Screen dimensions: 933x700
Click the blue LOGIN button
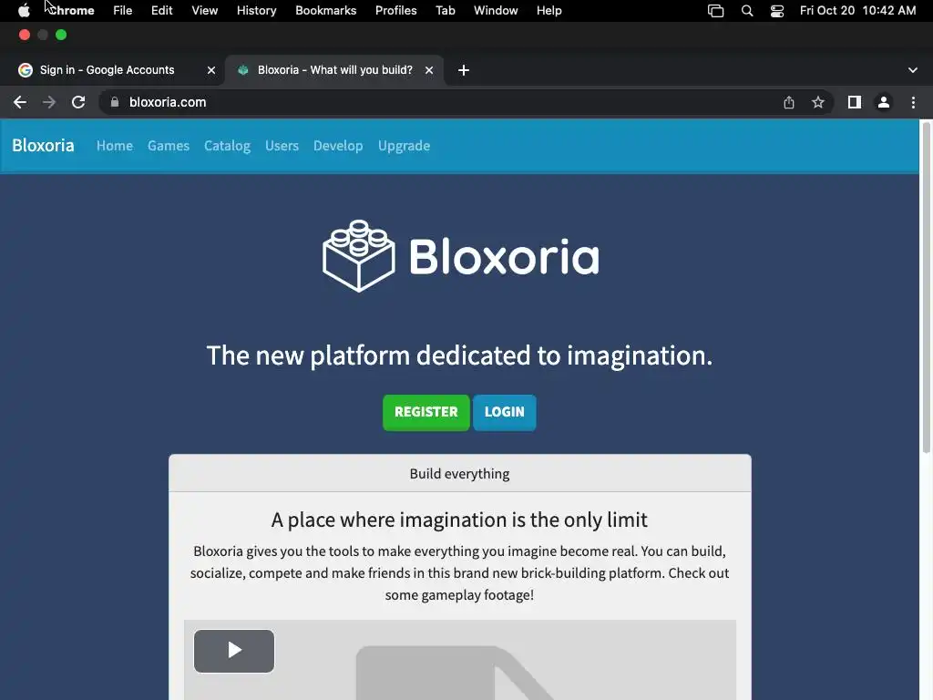pyautogui.click(x=505, y=412)
